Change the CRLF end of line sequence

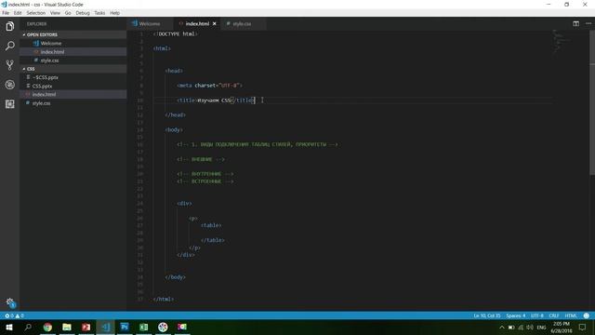(554, 315)
